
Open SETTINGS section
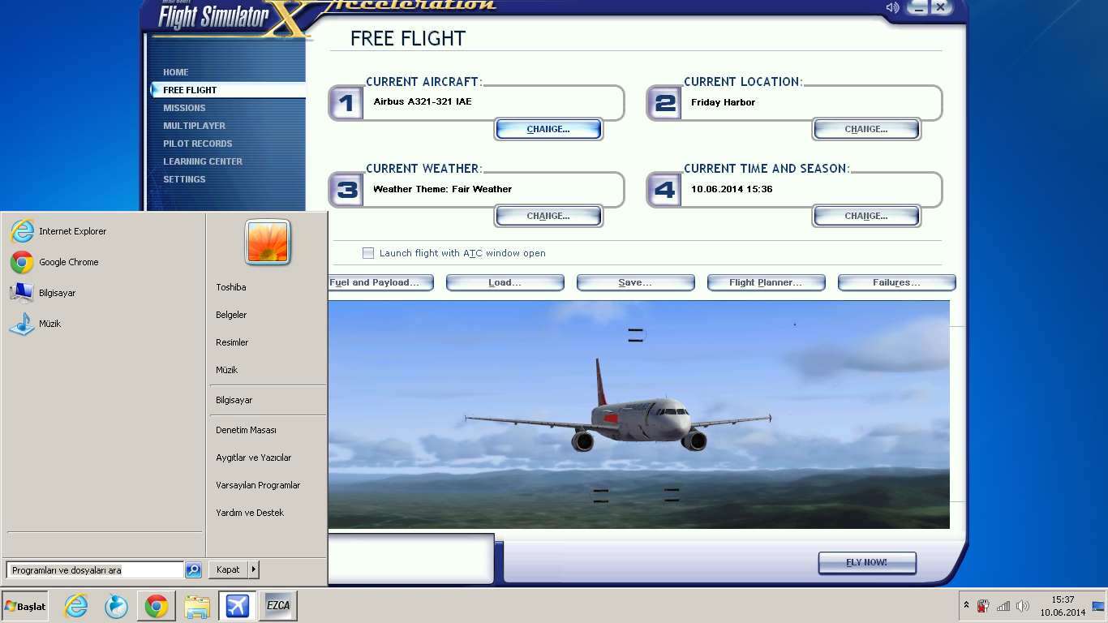pos(184,179)
